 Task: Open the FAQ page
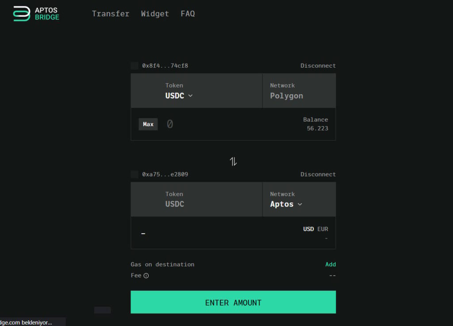188,14
